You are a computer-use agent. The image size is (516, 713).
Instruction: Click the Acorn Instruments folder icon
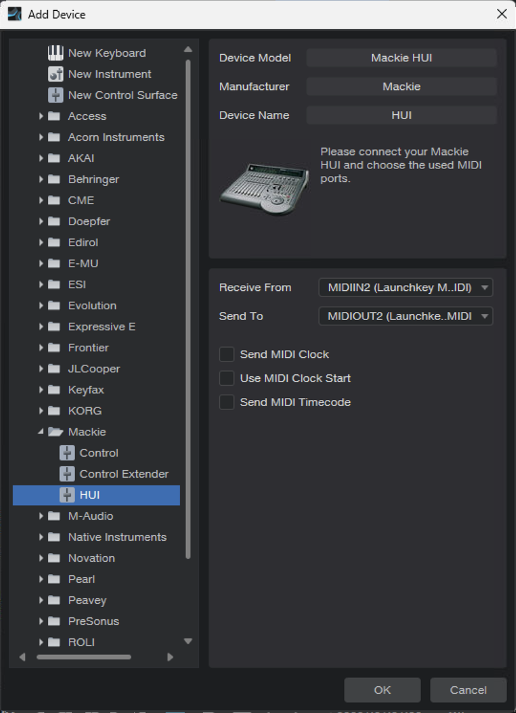pos(54,137)
